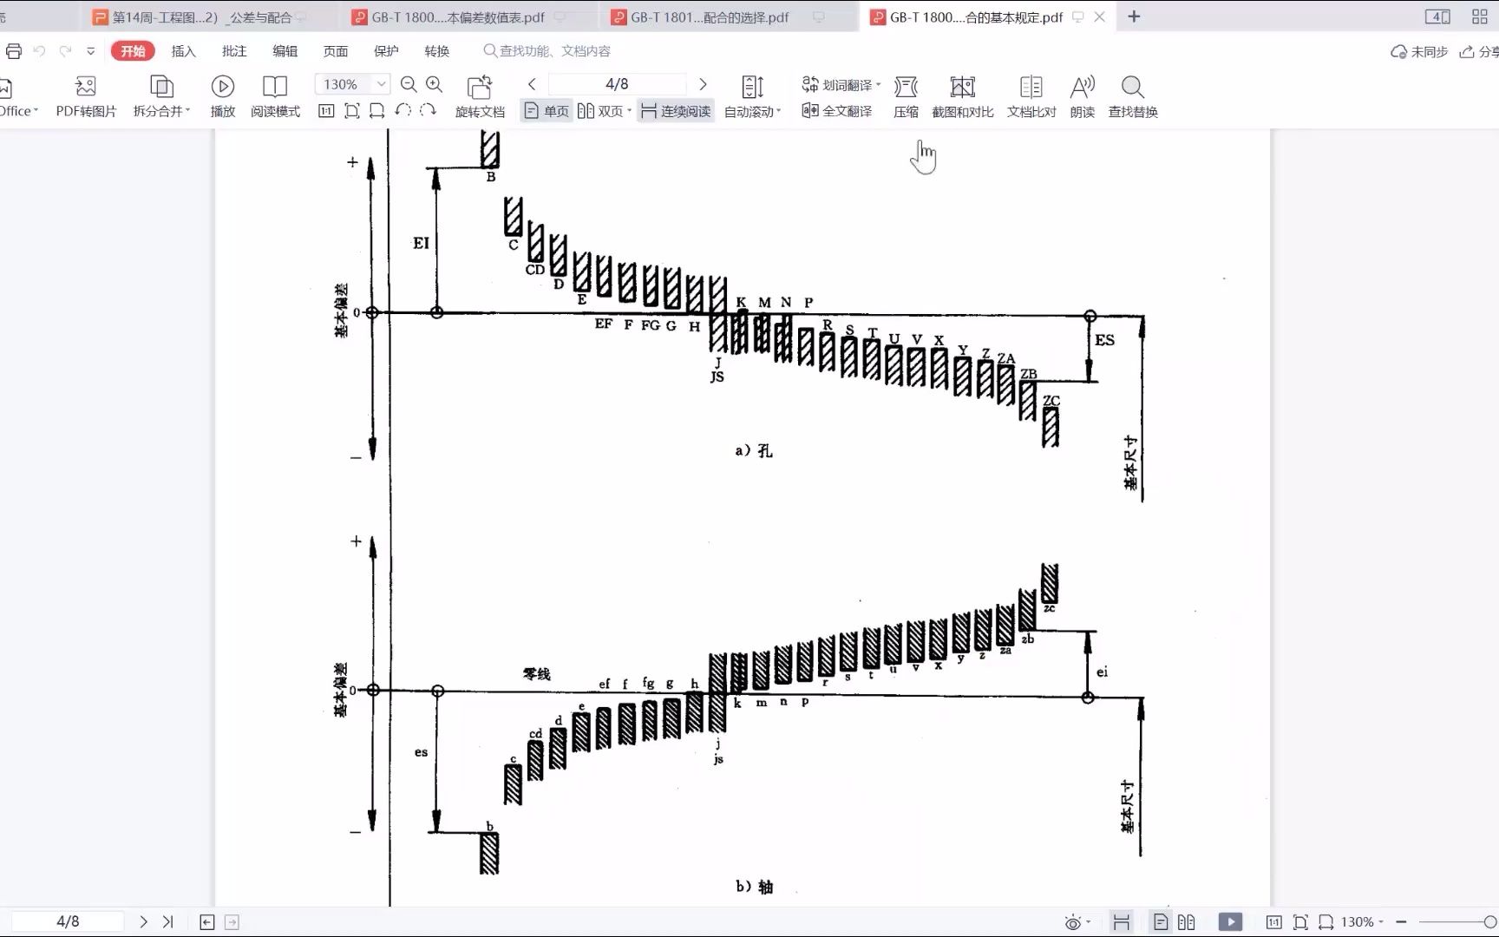The height and width of the screenshot is (937, 1499).
Task: Open the window grid layout icon at top right
Action: (x=1480, y=16)
